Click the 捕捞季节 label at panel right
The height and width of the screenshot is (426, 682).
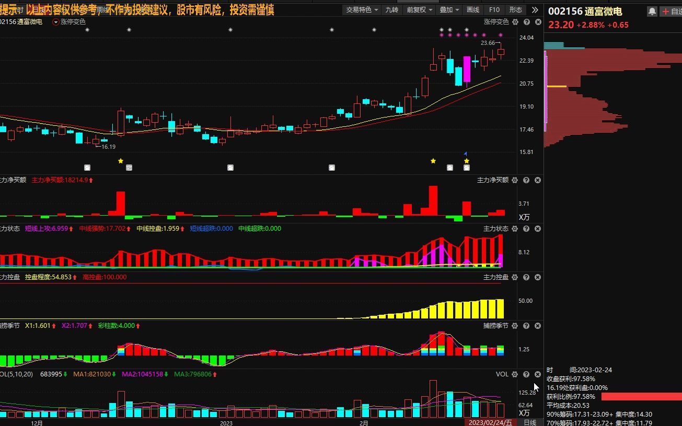click(x=496, y=326)
